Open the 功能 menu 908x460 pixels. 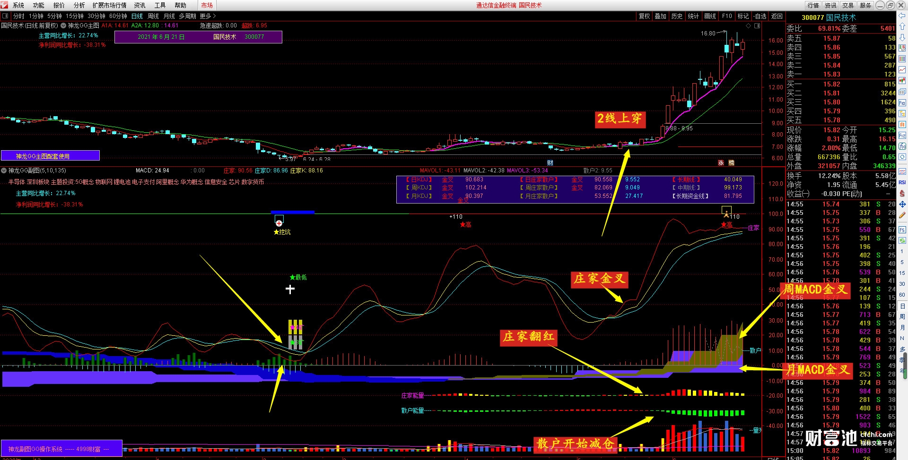click(39, 5)
